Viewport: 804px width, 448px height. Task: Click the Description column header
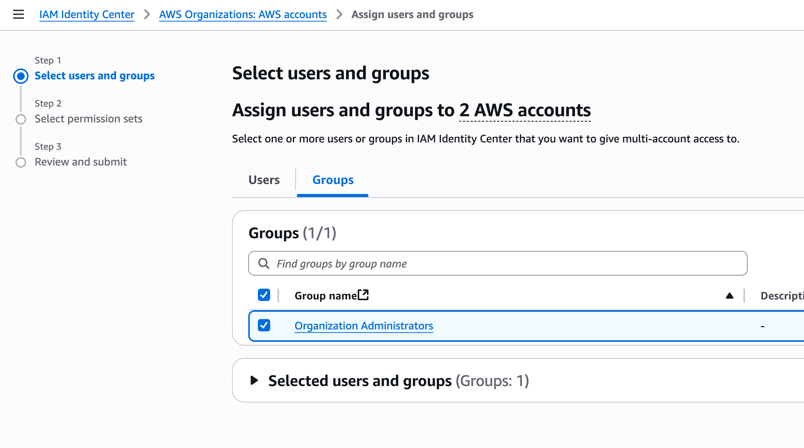[782, 296]
